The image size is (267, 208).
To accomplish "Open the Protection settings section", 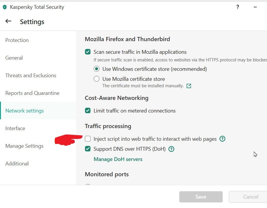I will coord(17,40).
